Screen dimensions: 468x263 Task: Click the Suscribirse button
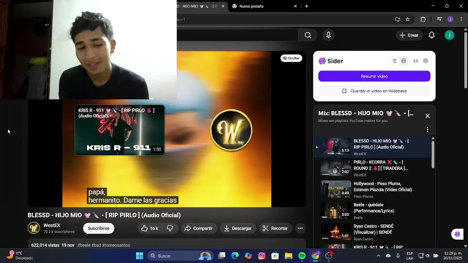point(98,228)
